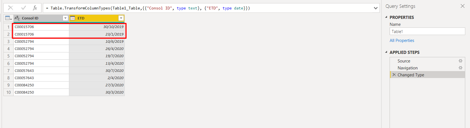Click the fx function icon
The width and height of the screenshot is (470, 128).
point(35,8)
